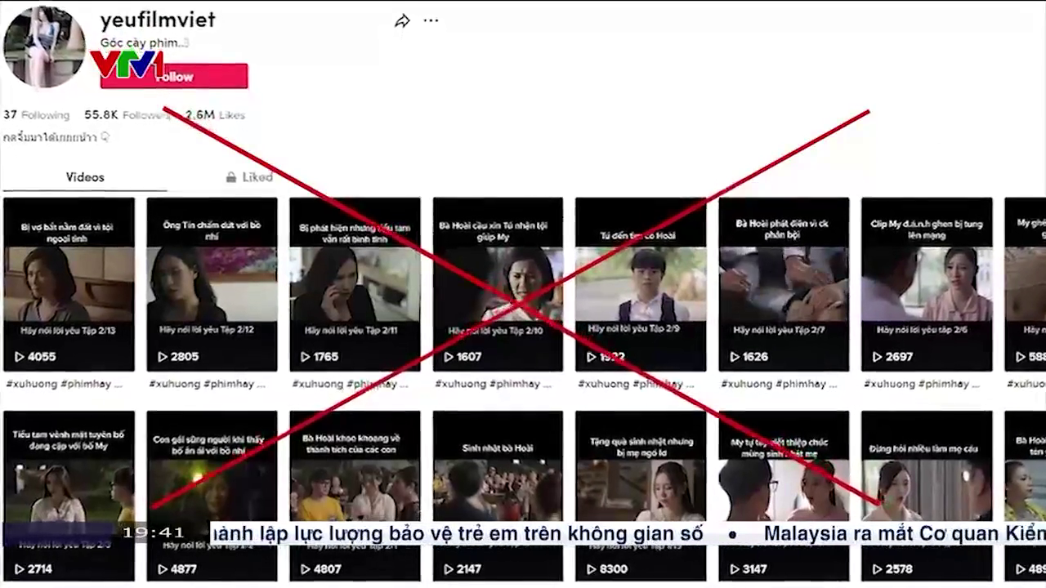Switch to the Videos tab
This screenshot has width=1046, height=588.
[x=85, y=177]
